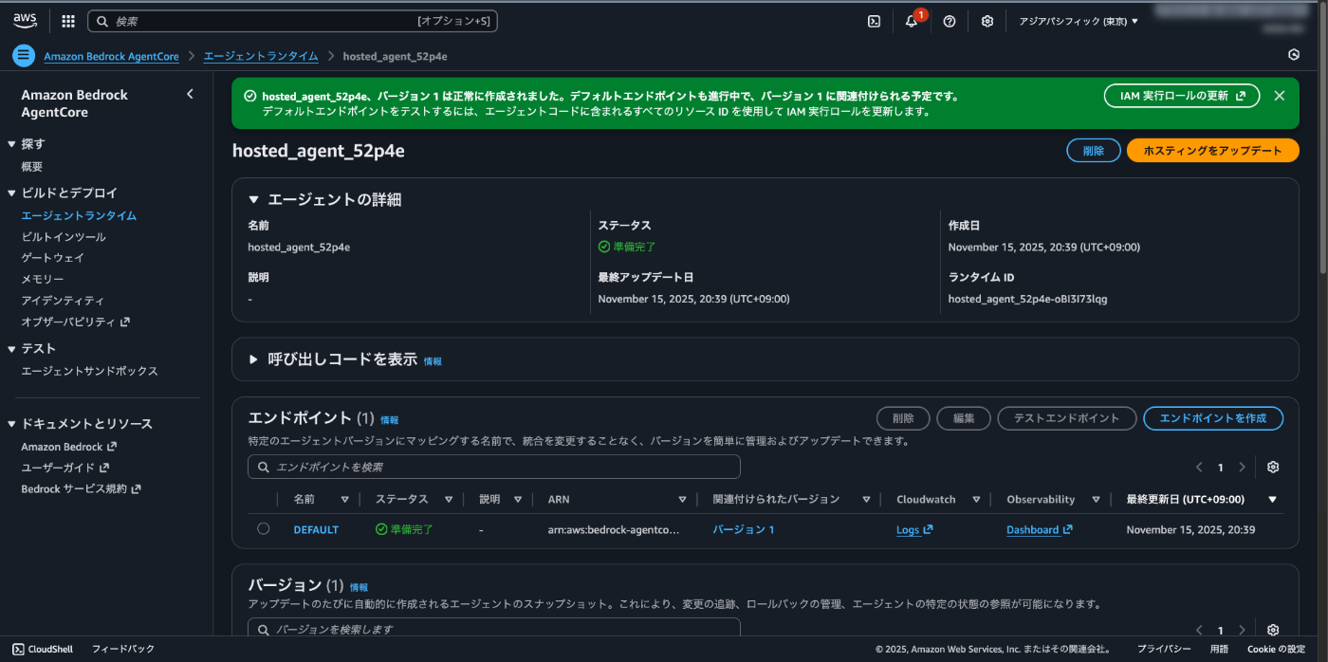
Task: Open ビルトインツール in the sidebar
Action: pyautogui.click(x=64, y=237)
